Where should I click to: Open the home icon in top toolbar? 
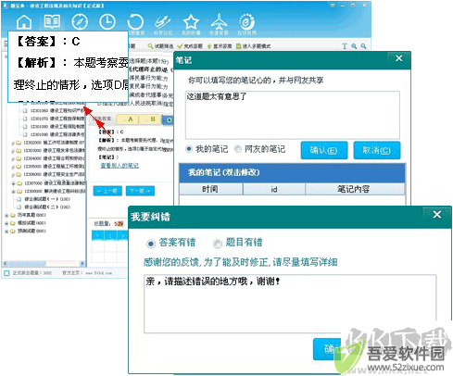24,21
